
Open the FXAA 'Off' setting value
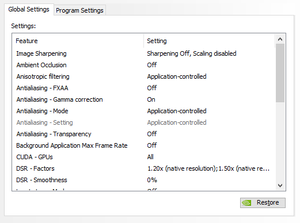(x=152, y=88)
